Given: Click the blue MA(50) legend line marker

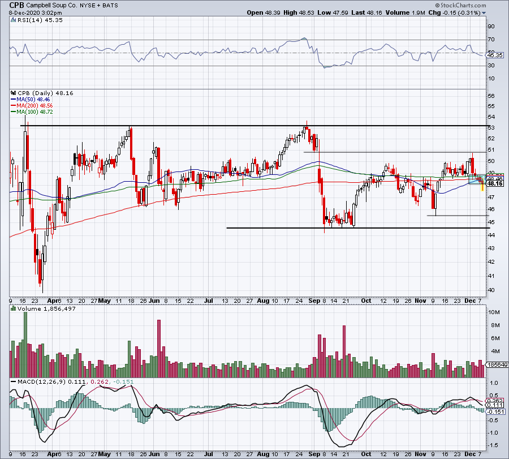Looking at the screenshot, I should coord(14,100).
